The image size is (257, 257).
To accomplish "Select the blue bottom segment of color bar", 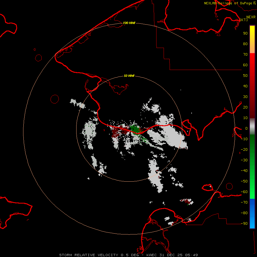I will [252, 213].
